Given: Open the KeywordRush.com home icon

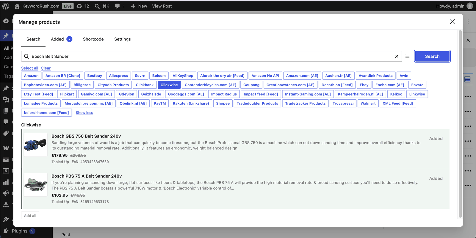Looking at the screenshot, I should [x=17, y=6].
